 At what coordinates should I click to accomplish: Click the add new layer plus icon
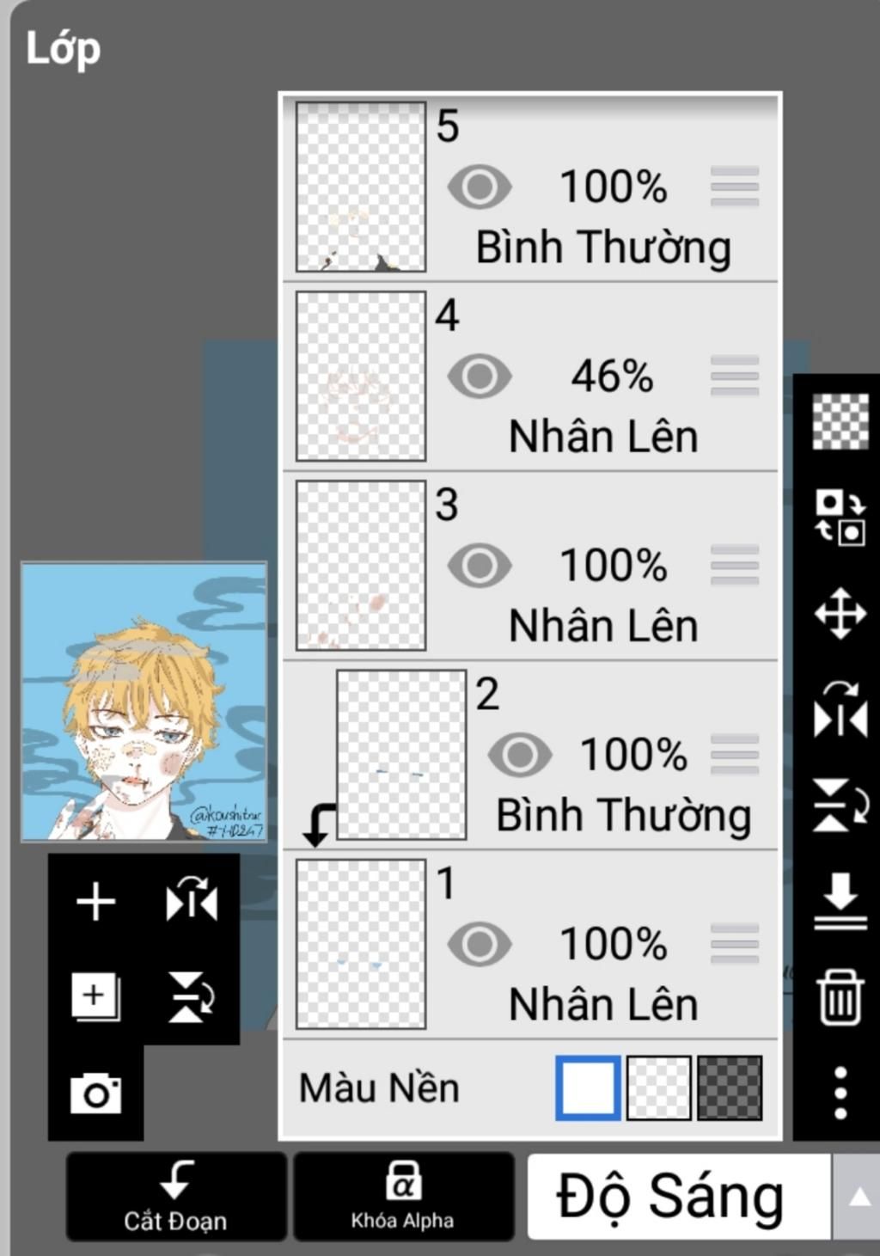[95, 902]
